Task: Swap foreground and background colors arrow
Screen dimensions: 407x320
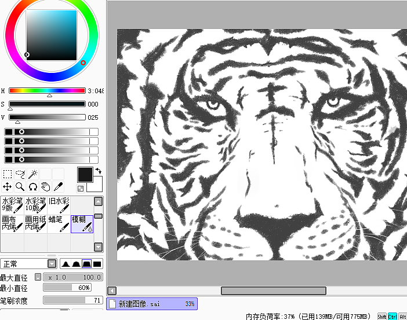Action: tap(99, 171)
